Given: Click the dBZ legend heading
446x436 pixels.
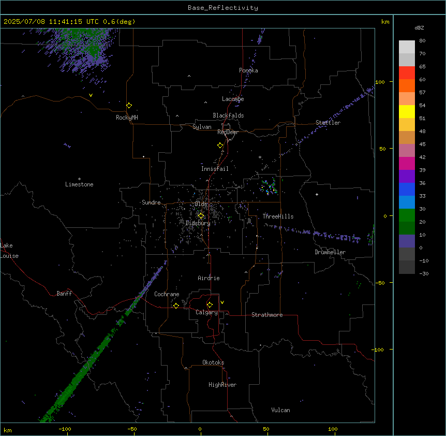Looking at the screenshot, I should click(x=419, y=27).
